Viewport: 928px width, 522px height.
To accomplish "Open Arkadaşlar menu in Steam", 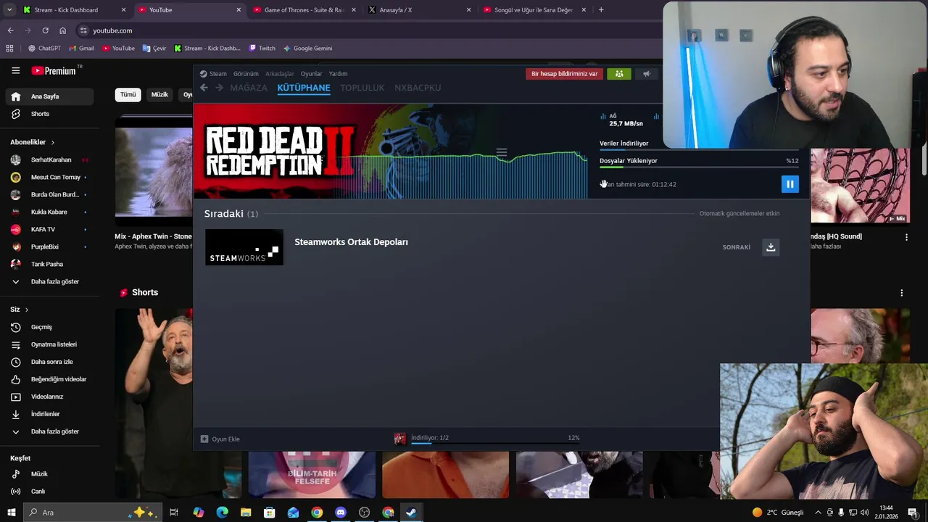I will 280,73.
